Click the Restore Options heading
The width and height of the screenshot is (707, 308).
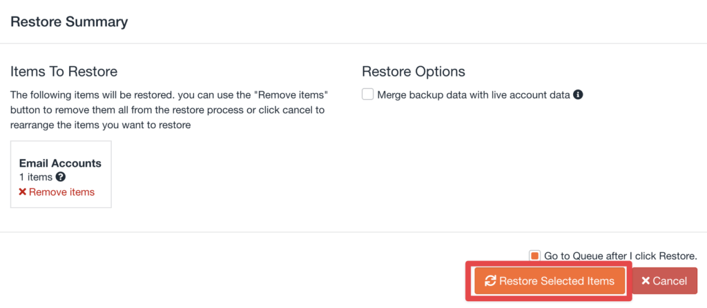(x=414, y=71)
